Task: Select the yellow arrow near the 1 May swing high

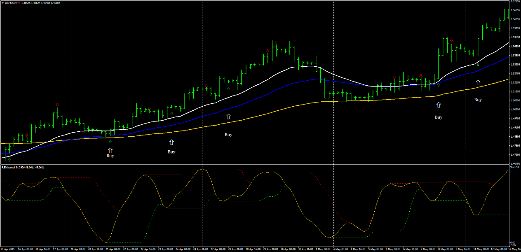Action: [x=333, y=102]
